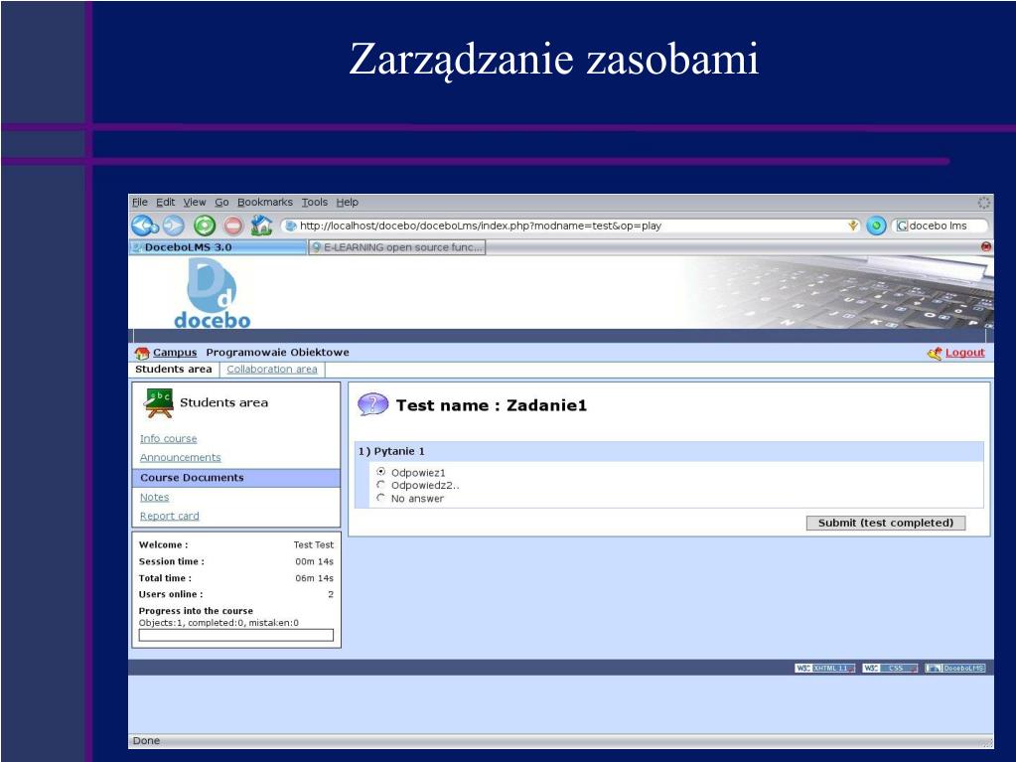Open the browser Home icon

(261, 226)
